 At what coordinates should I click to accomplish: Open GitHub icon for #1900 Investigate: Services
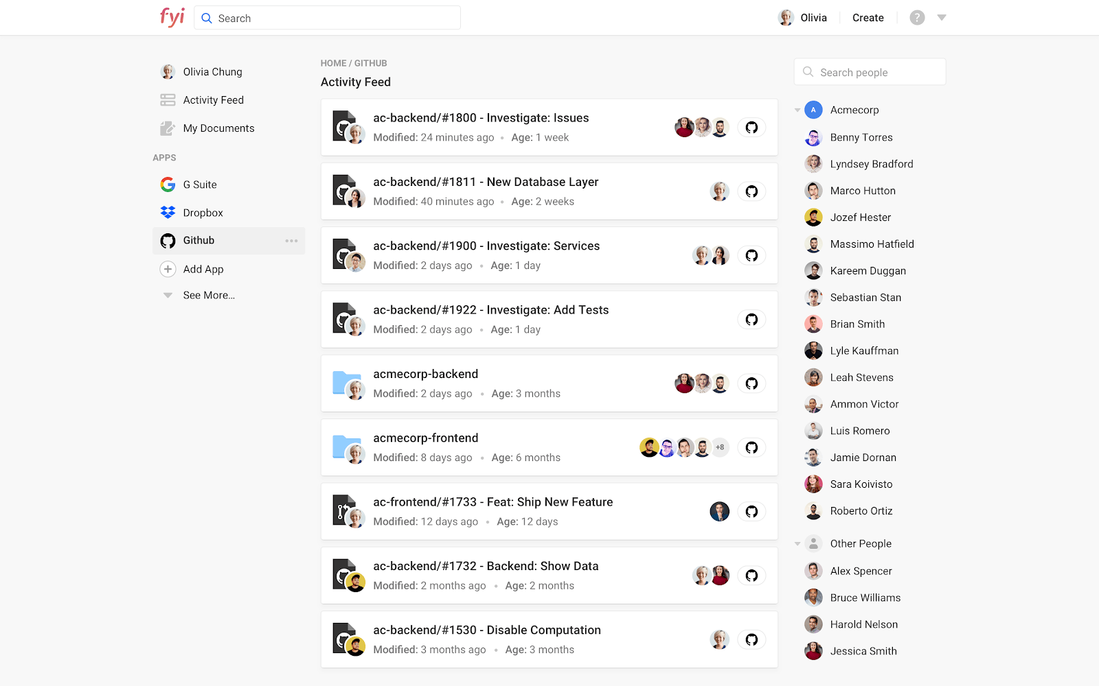(x=751, y=255)
